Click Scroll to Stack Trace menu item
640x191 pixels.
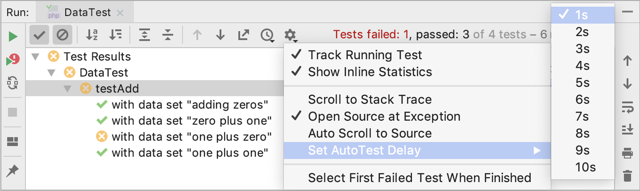[370, 100]
